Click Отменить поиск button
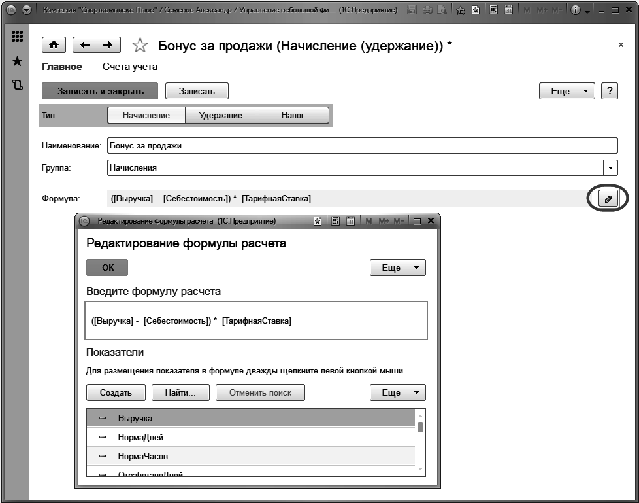 tap(260, 392)
